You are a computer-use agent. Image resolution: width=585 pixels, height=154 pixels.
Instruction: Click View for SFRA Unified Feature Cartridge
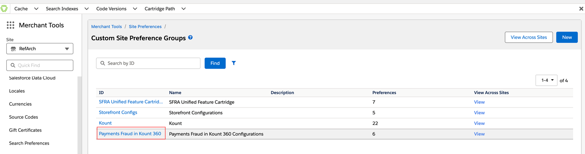tap(479, 102)
